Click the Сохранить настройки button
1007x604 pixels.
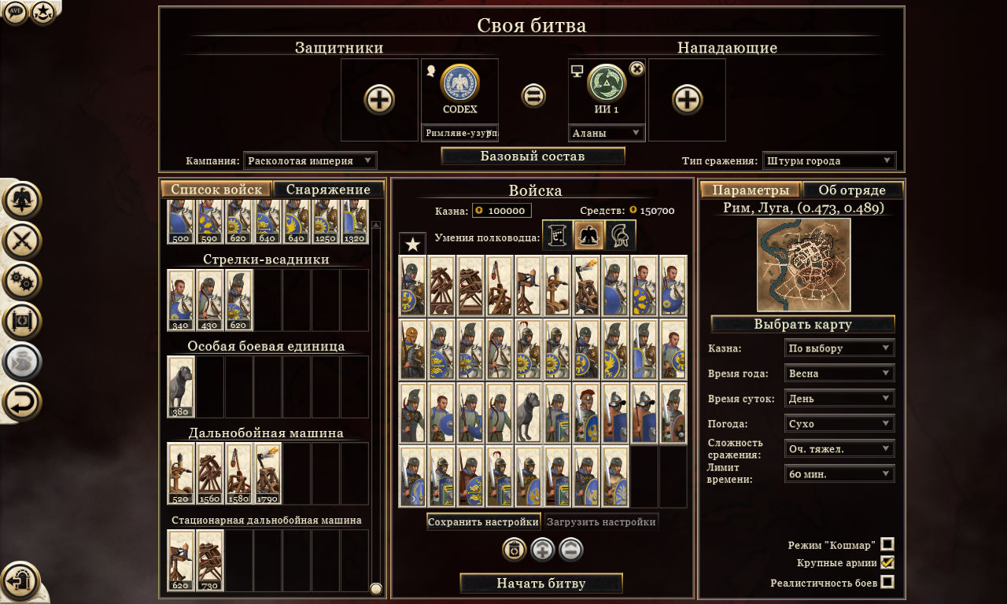(x=484, y=521)
